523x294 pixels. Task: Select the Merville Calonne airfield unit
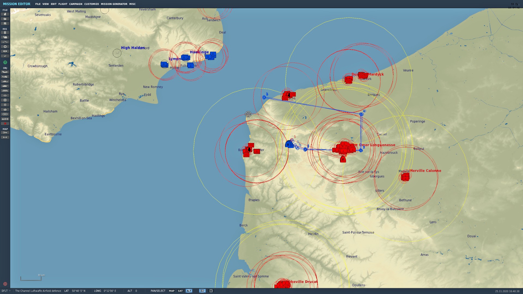pyautogui.click(x=405, y=177)
